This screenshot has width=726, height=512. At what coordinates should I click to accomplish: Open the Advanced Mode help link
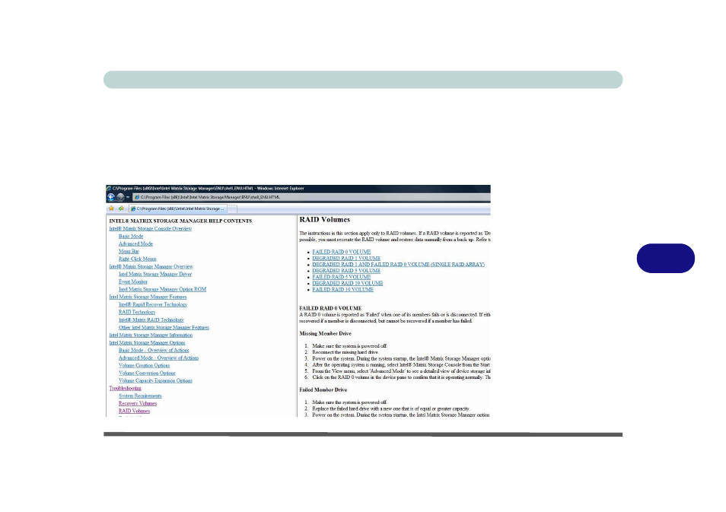(135, 244)
